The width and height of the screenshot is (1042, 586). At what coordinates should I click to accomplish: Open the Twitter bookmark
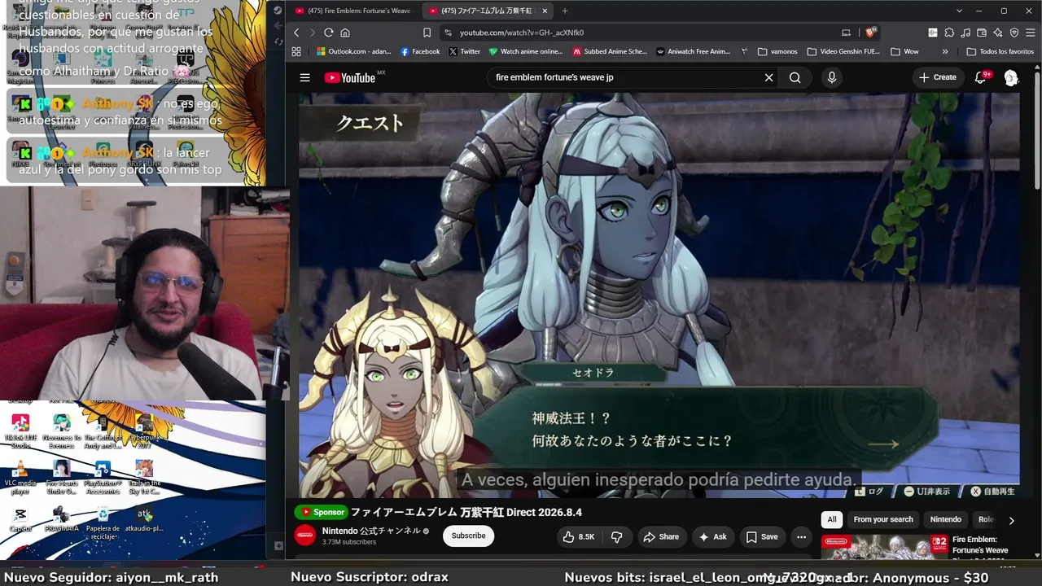[464, 51]
